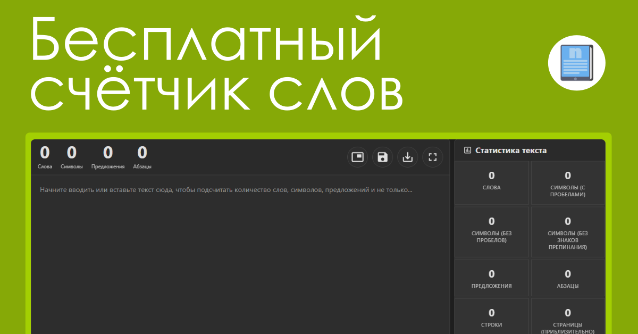Viewport: 638px width, 334px height.
Task: Click the Символы counter above the editor
Action: [x=72, y=157]
